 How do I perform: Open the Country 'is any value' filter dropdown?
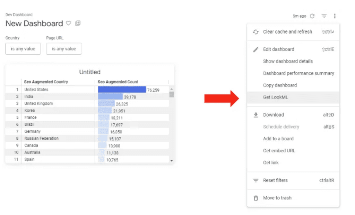pyautogui.click(x=23, y=48)
